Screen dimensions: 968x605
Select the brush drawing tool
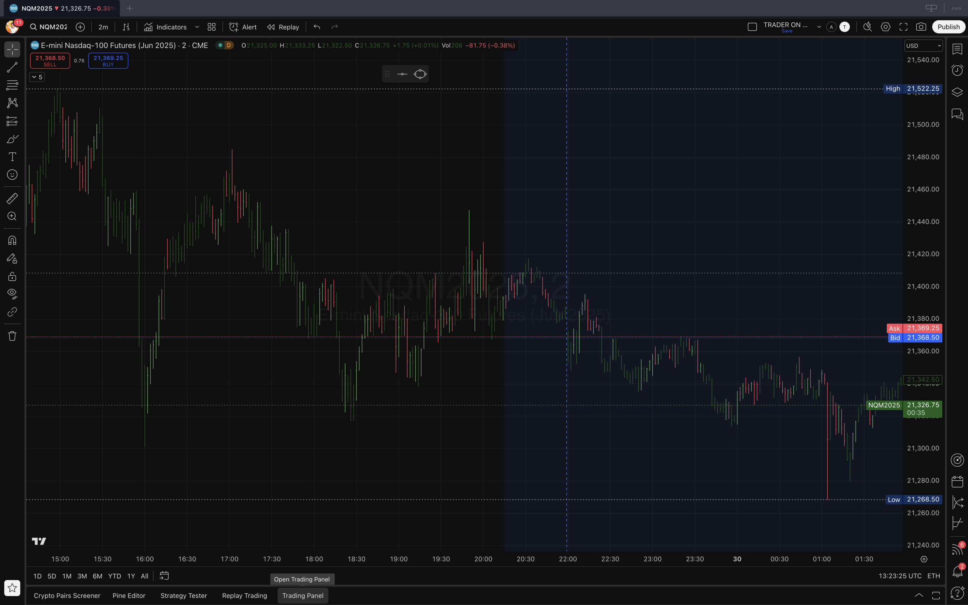point(12,139)
